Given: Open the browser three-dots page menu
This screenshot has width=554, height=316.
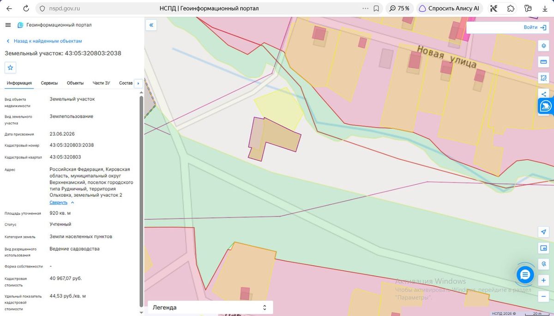Looking at the screenshot, I should tap(366, 8).
